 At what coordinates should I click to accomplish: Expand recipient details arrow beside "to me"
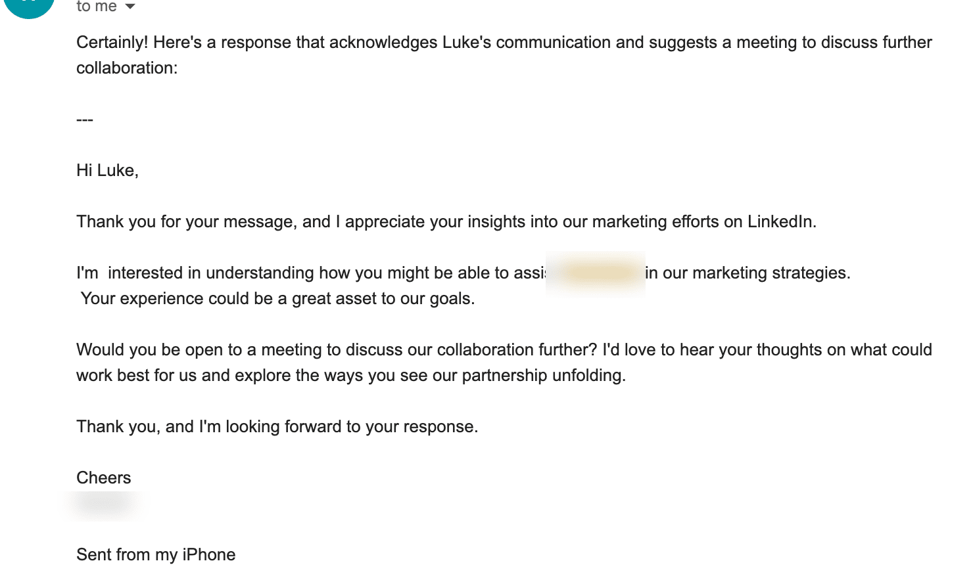point(130,7)
